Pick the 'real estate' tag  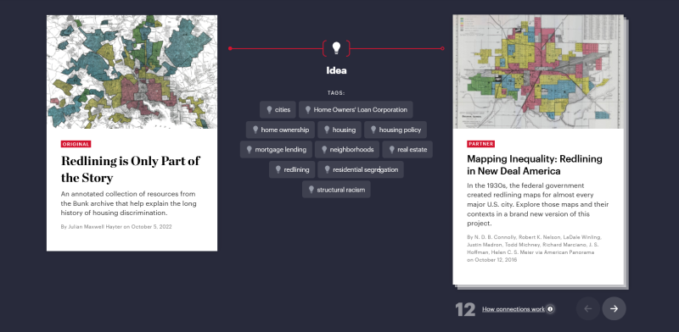407,150
